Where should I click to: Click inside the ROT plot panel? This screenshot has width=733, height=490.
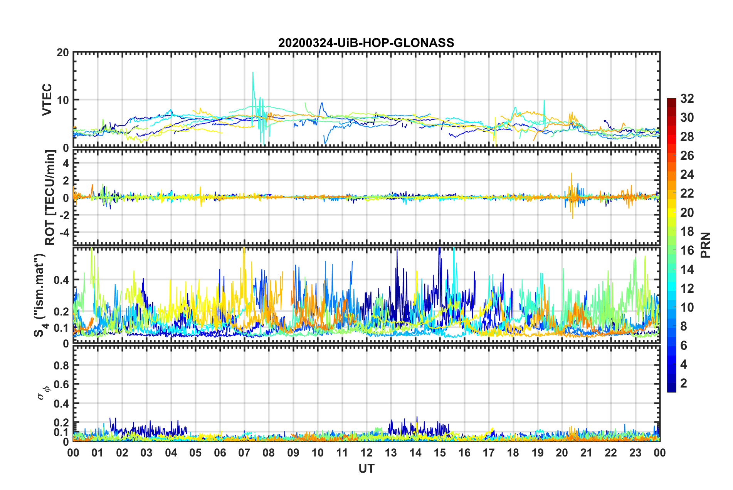[366, 198]
